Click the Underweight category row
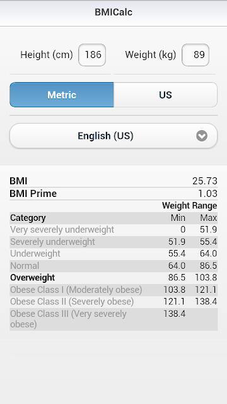This screenshot has width=227, height=404. 113,254
